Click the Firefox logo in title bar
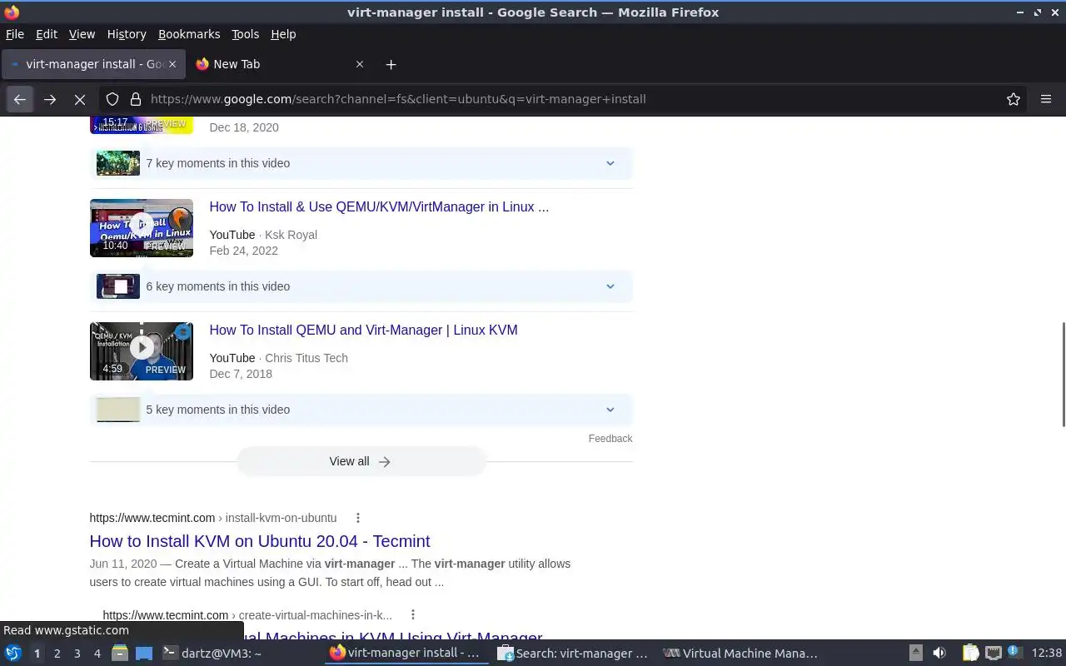This screenshot has height=666, width=1066. [12, 12]
